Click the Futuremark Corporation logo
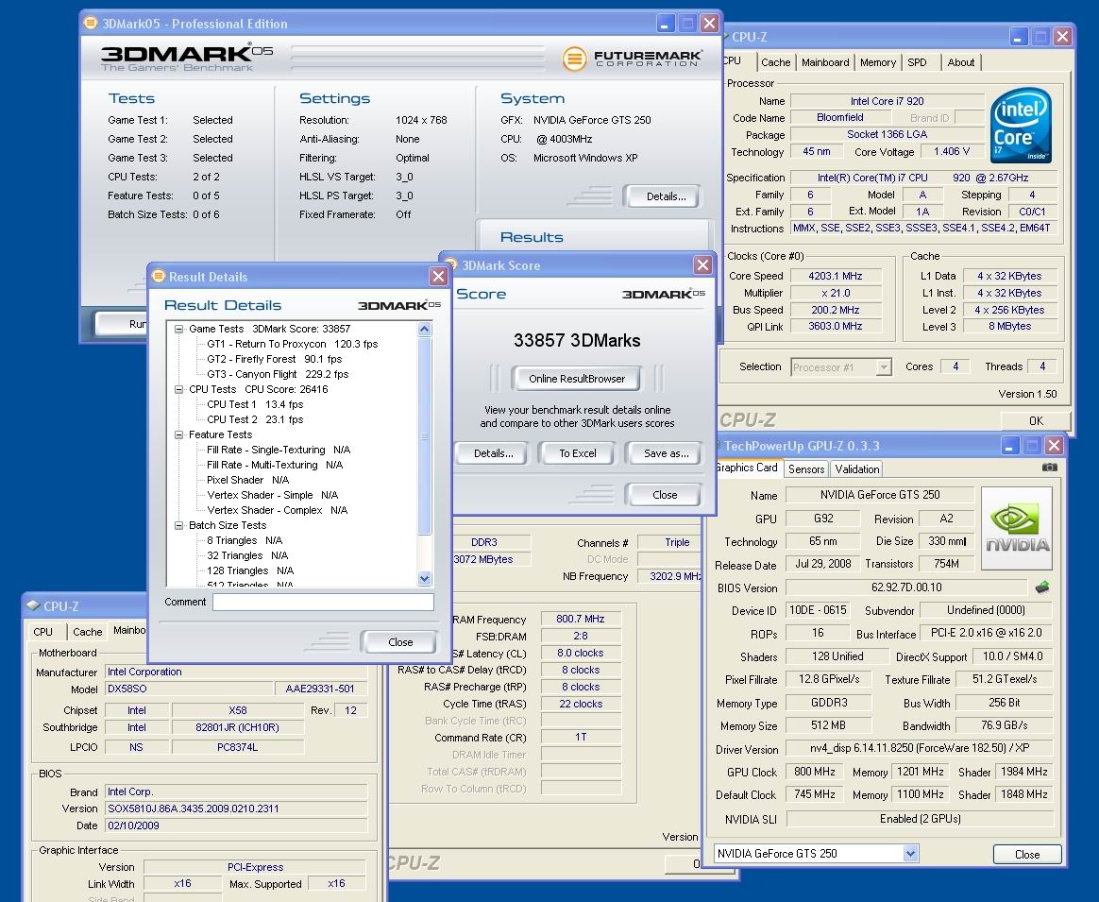1099x902 pixels. pos(632,59)
